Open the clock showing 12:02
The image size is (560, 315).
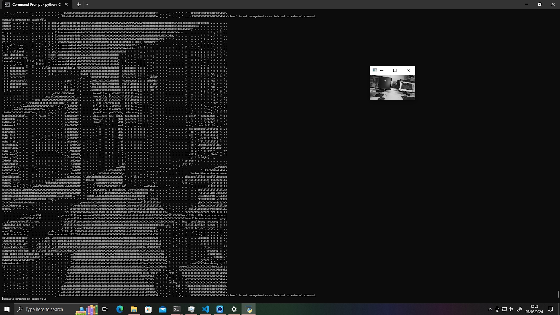[534, 309]
